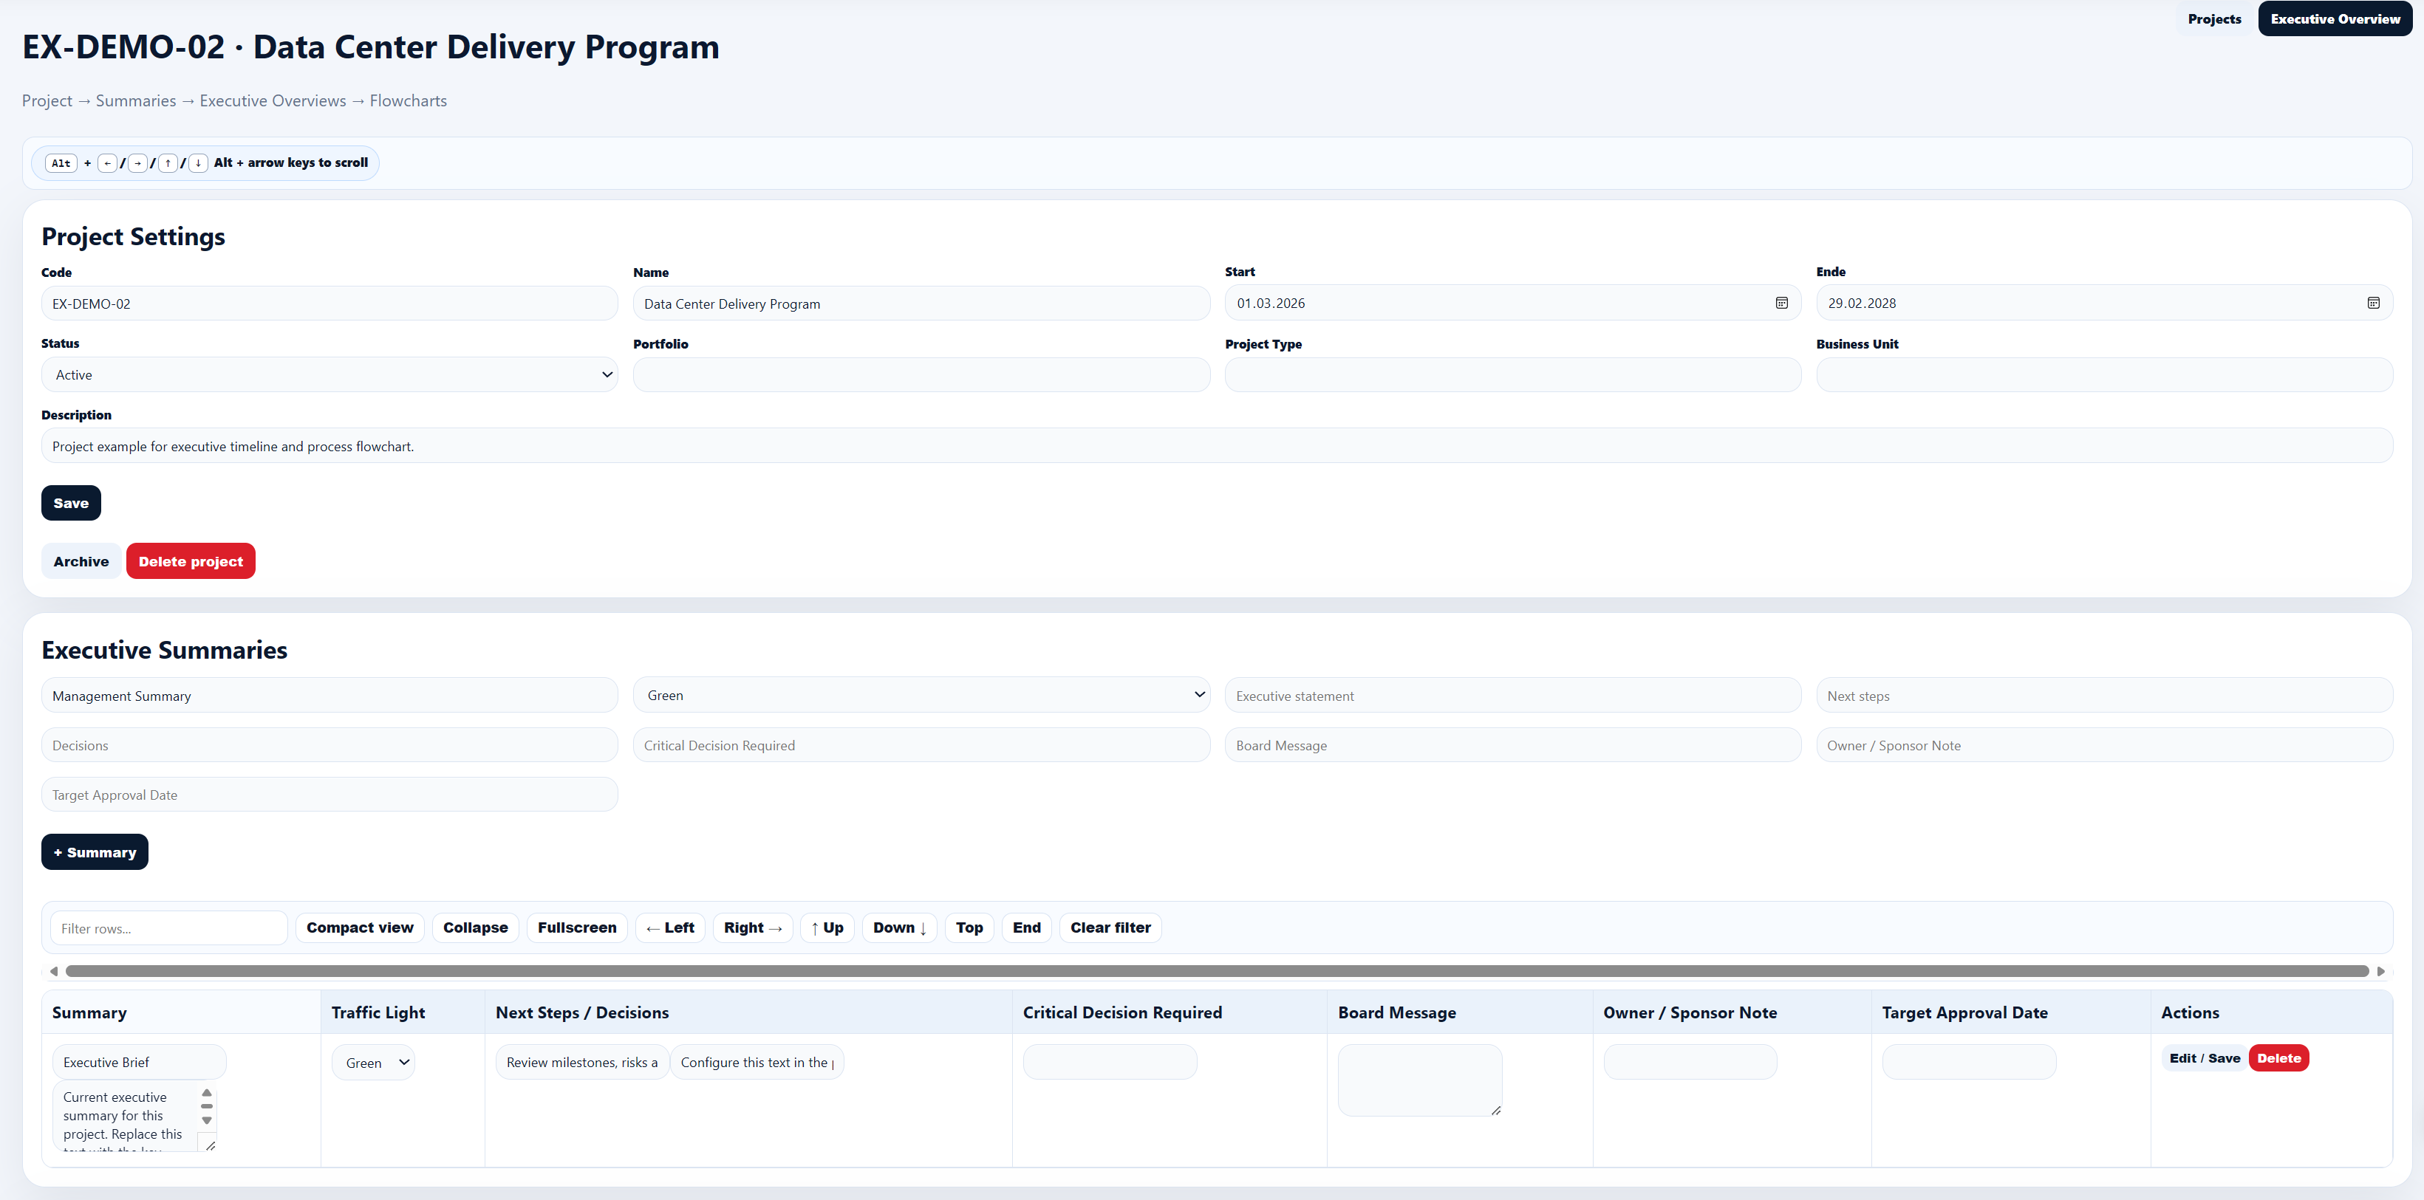2424x1200 pixels.
Task: Open the table in Fullscreen
Action: [577, 928]
